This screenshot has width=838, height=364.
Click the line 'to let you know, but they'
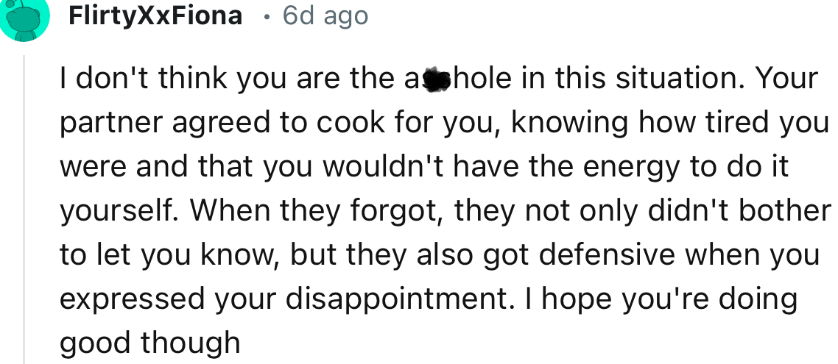440,255
